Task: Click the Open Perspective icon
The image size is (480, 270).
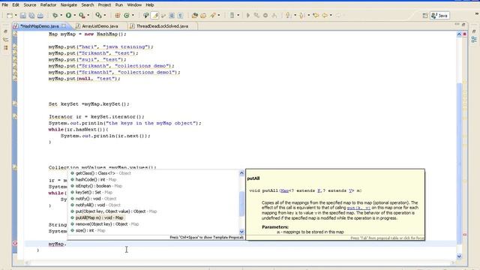Action: (425, 16)
